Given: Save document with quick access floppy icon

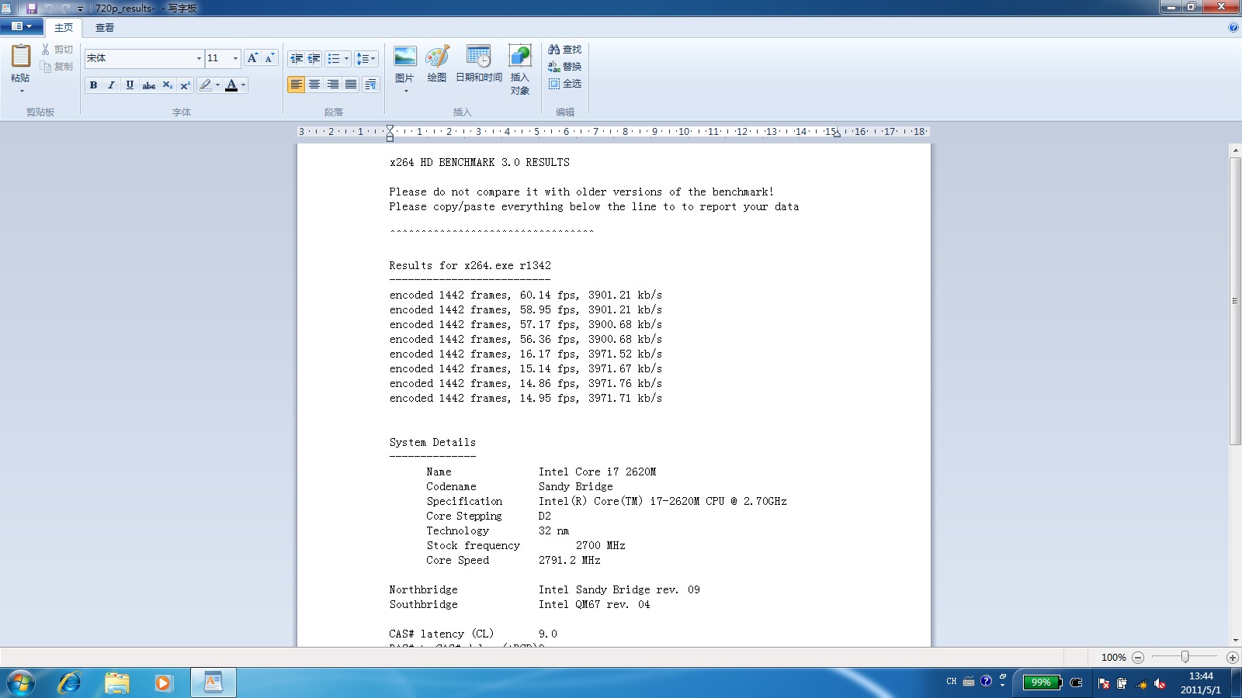Looking at the screenshot, I should (x=32, y=8).
